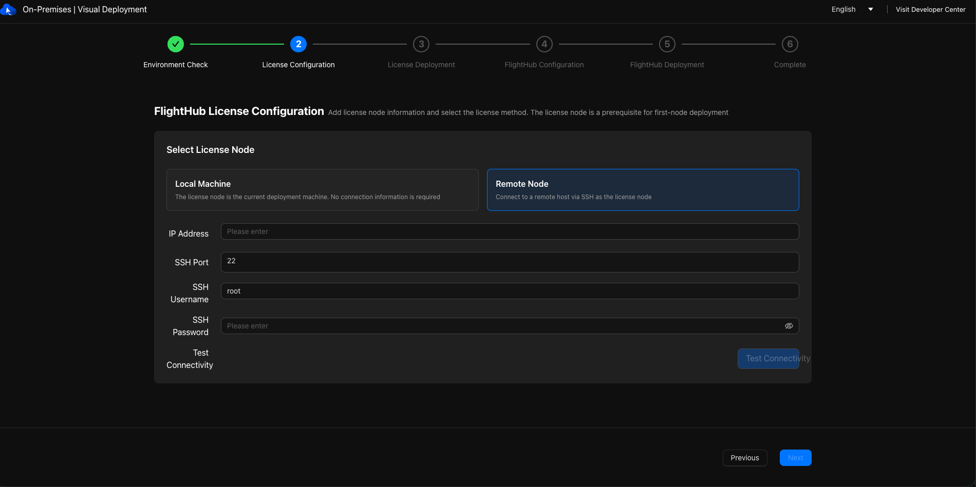The height and width of the screenshot is (487, 976).
Task: Click the blue cloud logo icon
Action: pyautogui.click(x=8, y=9)
